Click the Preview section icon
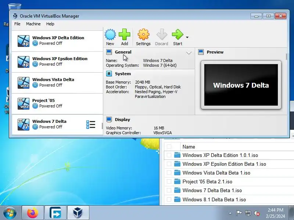Viewport: 294px width, 220px height. point(201,52)
